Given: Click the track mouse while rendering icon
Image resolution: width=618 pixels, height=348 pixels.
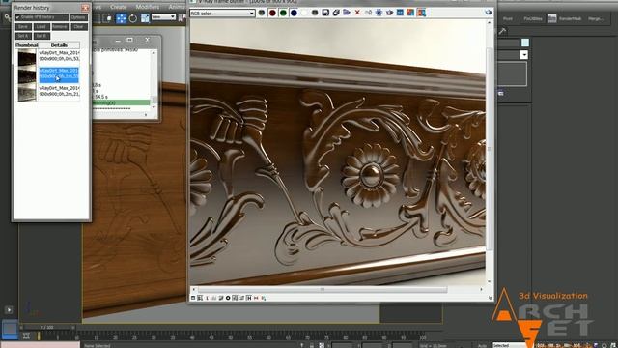Looking at the screenshot, I should [379, 13].
